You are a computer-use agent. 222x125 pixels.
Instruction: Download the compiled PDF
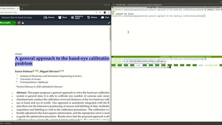[23, 23]
